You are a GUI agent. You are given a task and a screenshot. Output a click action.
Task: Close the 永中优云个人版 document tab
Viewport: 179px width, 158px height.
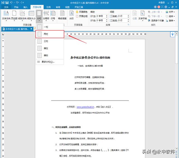(x=31, y=29)
